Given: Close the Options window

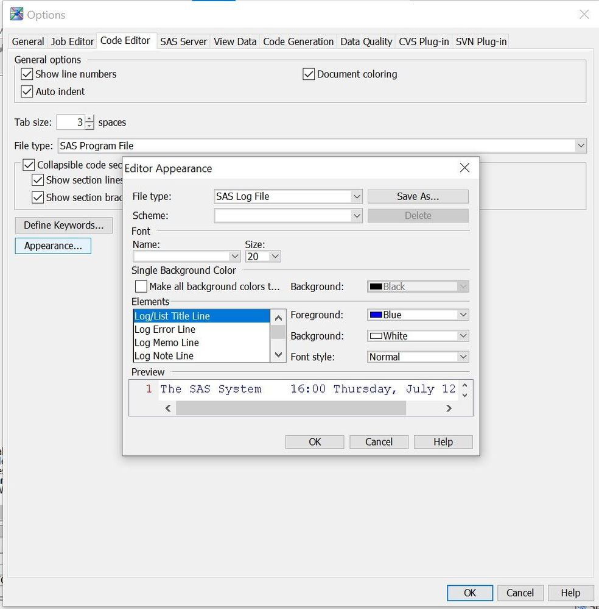Looking at the screenshot, I should (584, 15).
